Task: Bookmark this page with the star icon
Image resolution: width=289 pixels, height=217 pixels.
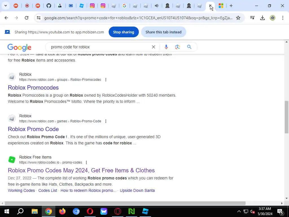Action: pyautogui.click(x=238, y=18)
